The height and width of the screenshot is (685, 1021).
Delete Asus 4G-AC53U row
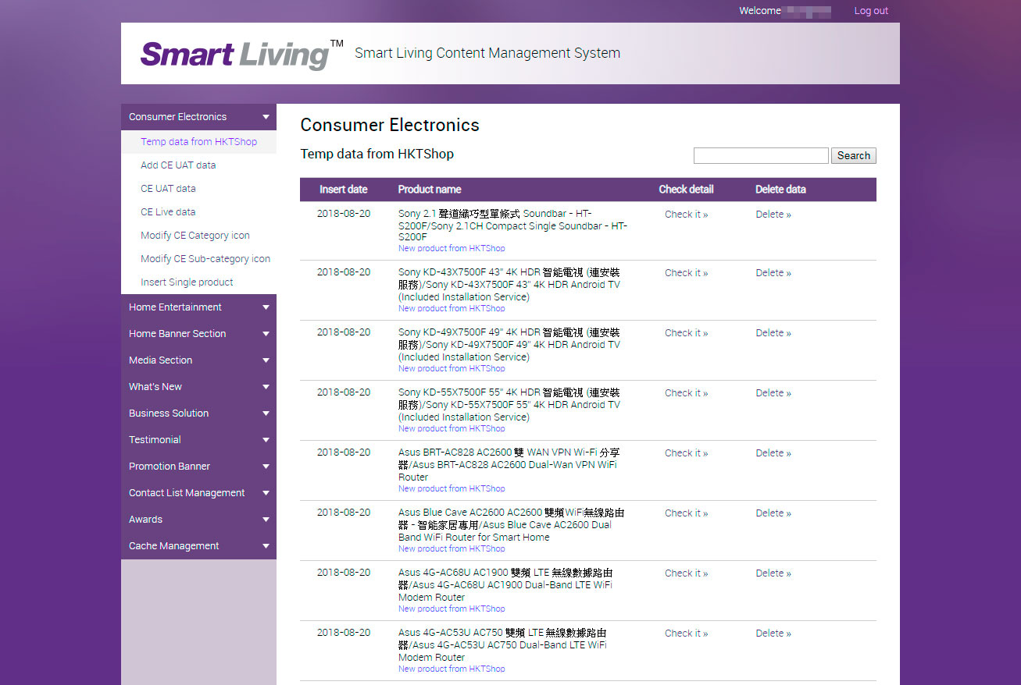[x=773, y=634]
